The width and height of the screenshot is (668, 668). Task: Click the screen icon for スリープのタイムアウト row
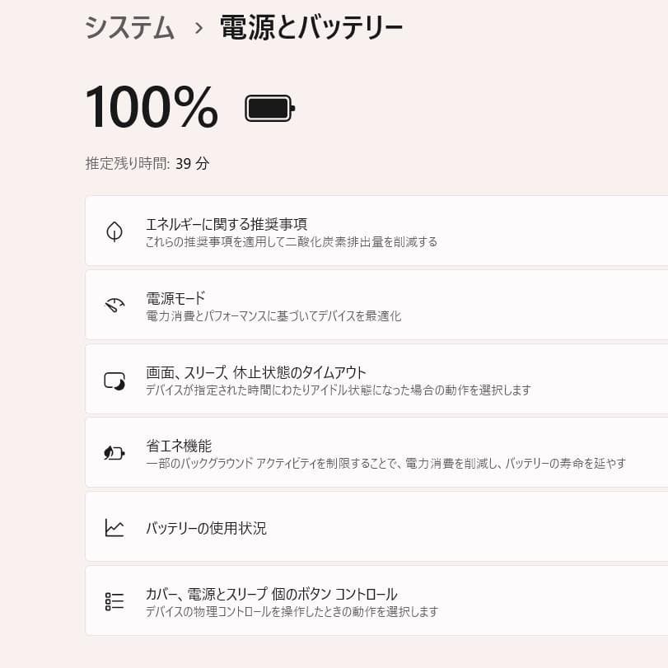point(114,379)
